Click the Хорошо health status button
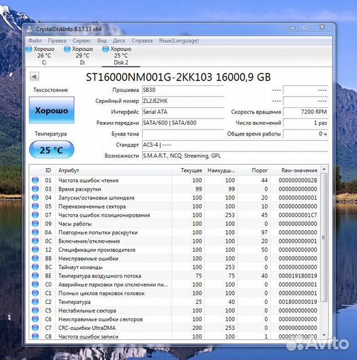The width and height of the screenshot is (357, 360). (51, 111)
